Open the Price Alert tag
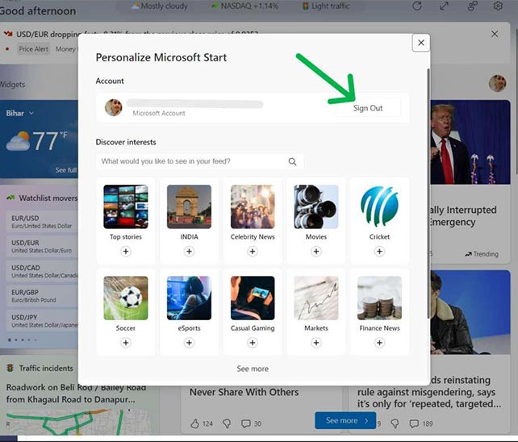Screen dimensions: 518x442 tap(33, 49)
